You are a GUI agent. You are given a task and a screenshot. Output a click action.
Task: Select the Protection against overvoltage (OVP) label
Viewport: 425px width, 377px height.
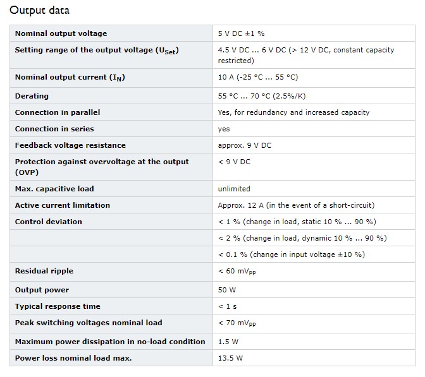[102, 167]
